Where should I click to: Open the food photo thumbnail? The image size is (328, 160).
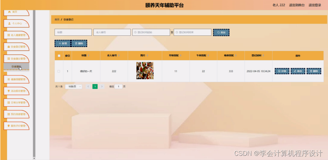tap(145, 71)
